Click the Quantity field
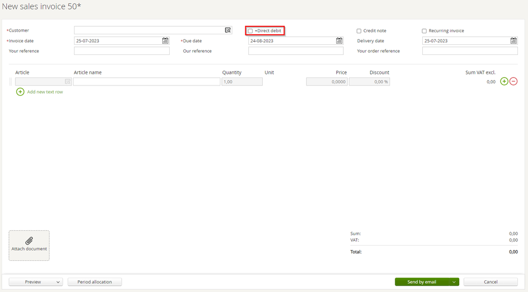The width and height of the screenshot is (528, 292). tap(242, 82)
